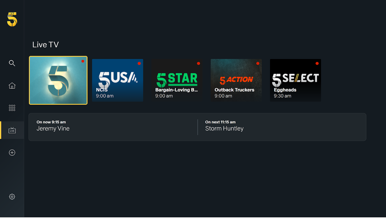386x219 pixels.
Task: Select the Channel 5 live tile
Action: coord(58,80)
